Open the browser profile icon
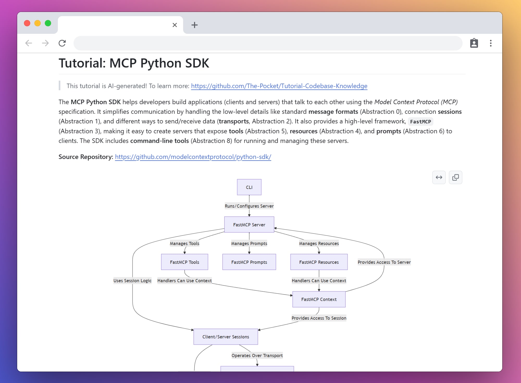521x383 pixels. 474,43
